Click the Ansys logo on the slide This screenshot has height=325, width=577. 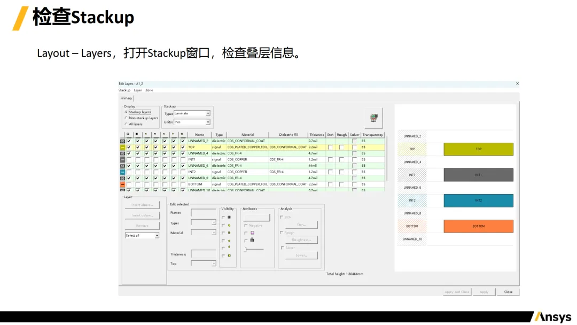(x=553, y=317)
